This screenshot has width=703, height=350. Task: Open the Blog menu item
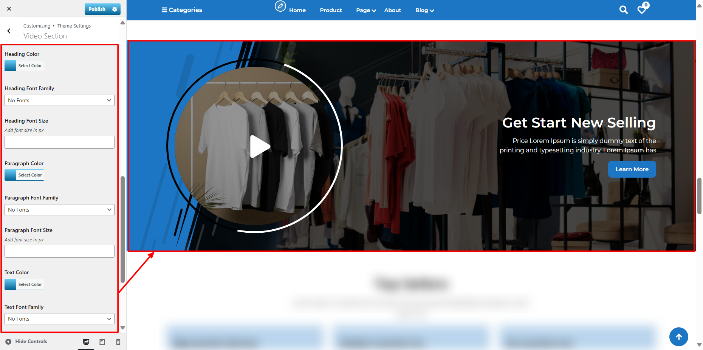coord(424,10)
